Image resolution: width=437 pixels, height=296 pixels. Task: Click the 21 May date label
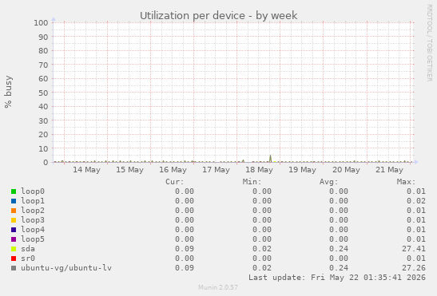point(389,170)
